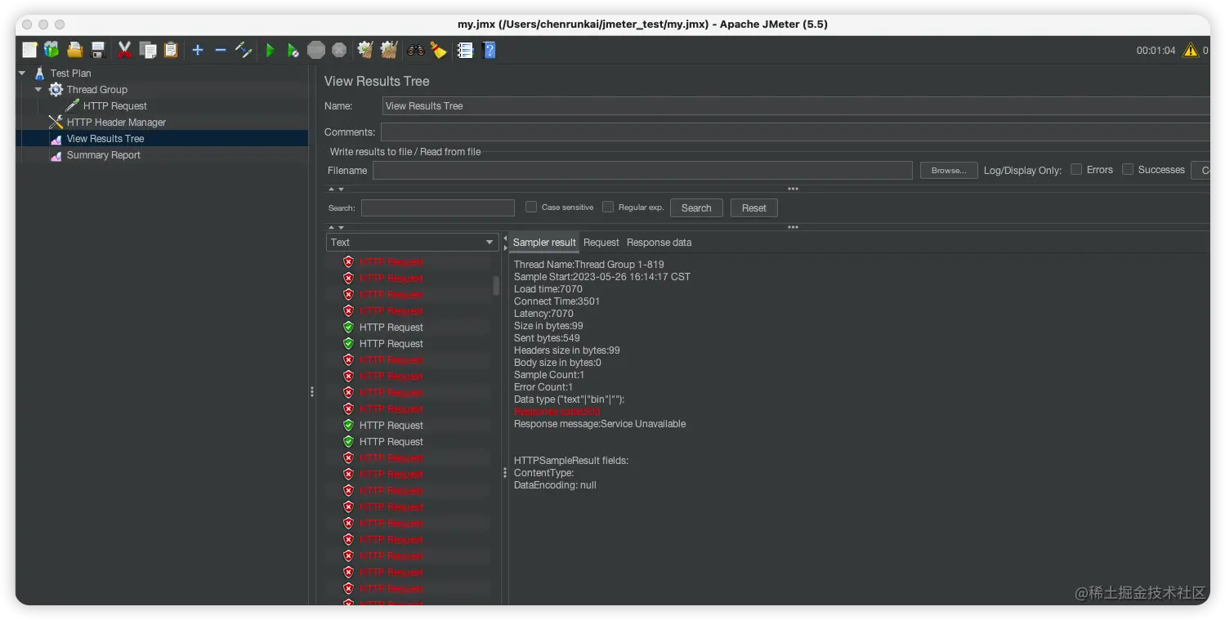Click the Toggle enable/disable toolbar icon
1225x620 pixels.
coord(244,51)
